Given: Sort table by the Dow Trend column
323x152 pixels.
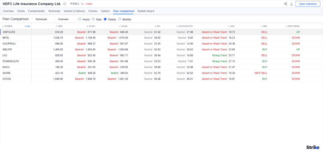Looking at the screenshot, I should coord(293,26).
